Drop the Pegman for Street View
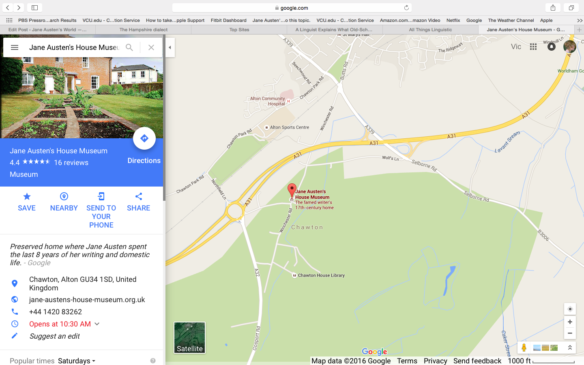The height and width of the screenshot is (365, 584). (524, 348)
